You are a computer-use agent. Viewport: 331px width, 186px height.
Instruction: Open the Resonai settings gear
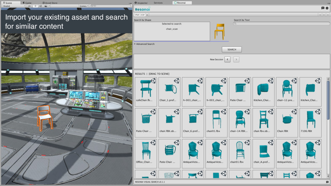327,8
